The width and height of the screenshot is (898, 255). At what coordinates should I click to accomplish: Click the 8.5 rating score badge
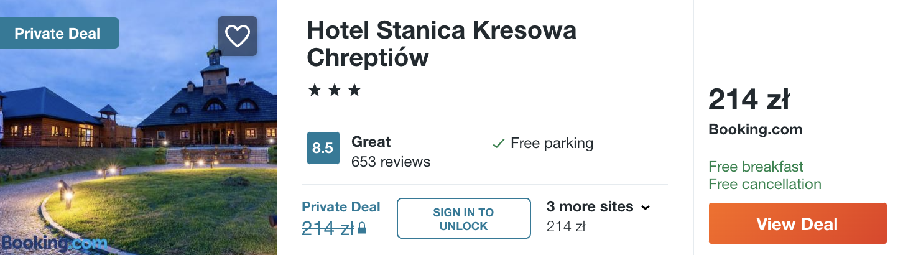pyautogui.click(x=323, y=148)
